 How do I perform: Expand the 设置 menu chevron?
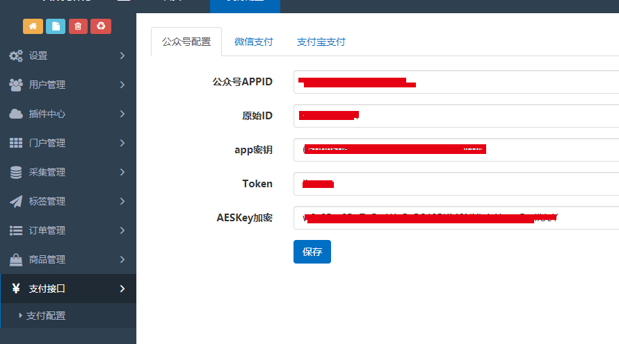click(x=122, y=55)
